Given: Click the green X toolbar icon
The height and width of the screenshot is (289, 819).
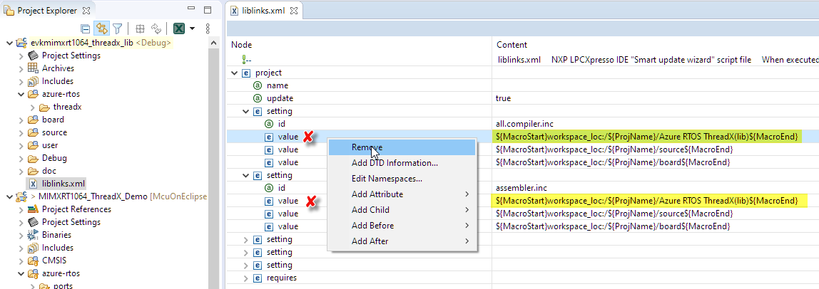Looking at the screenshot, I should [179, 28].
